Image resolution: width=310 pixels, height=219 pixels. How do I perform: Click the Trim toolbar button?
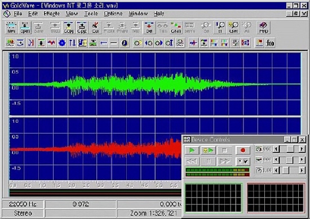(x=163, y=28)
